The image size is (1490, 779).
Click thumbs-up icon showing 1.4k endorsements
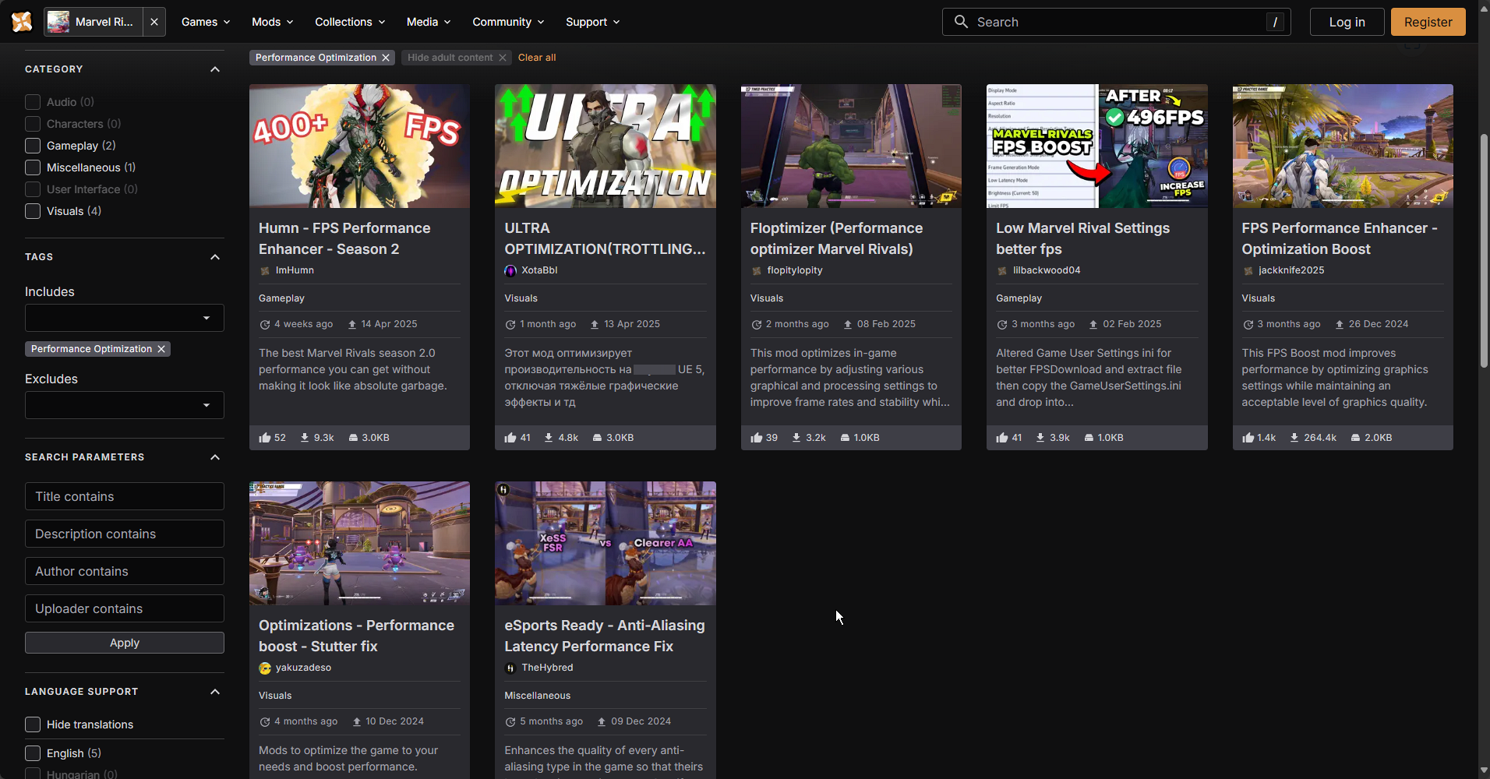(1248, 438)
